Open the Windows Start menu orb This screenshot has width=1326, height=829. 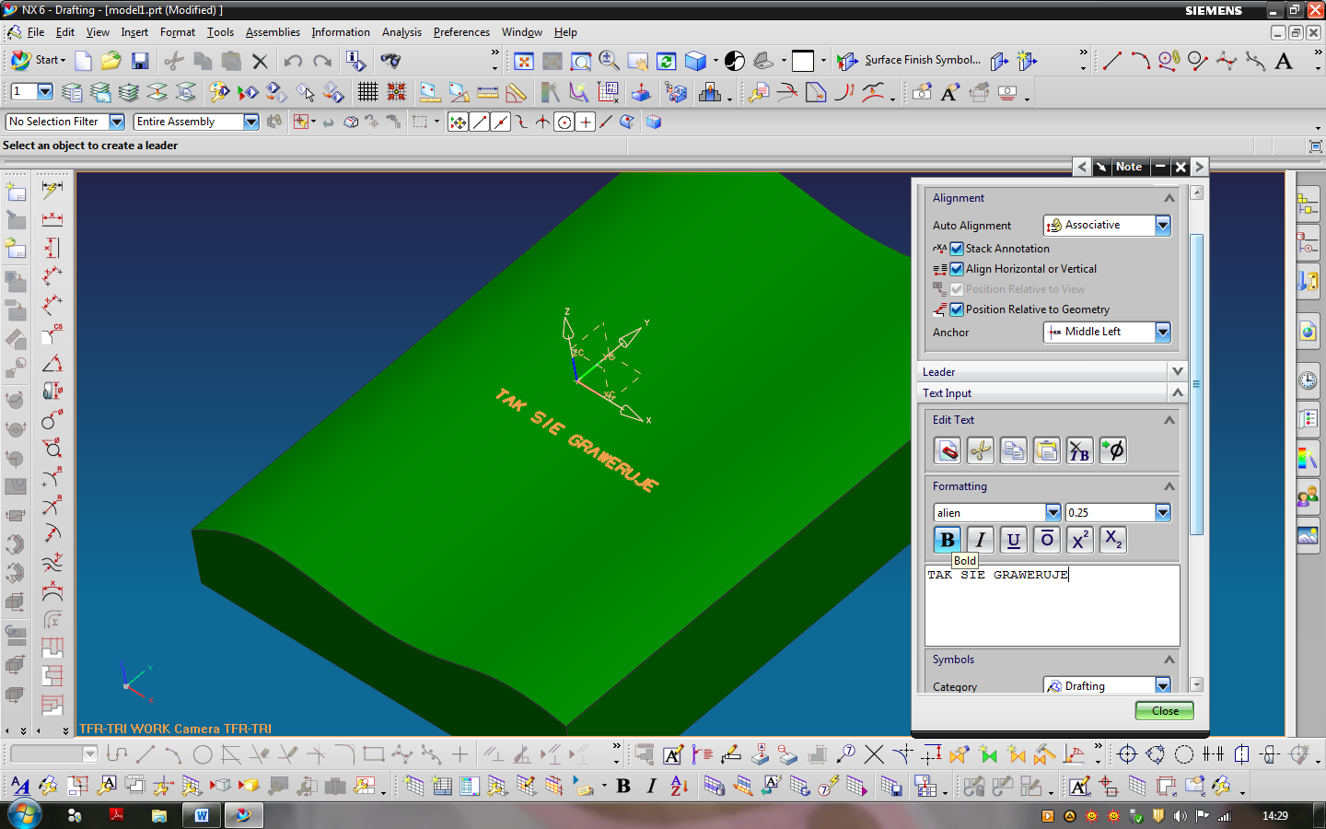click(x=24, y=815)
